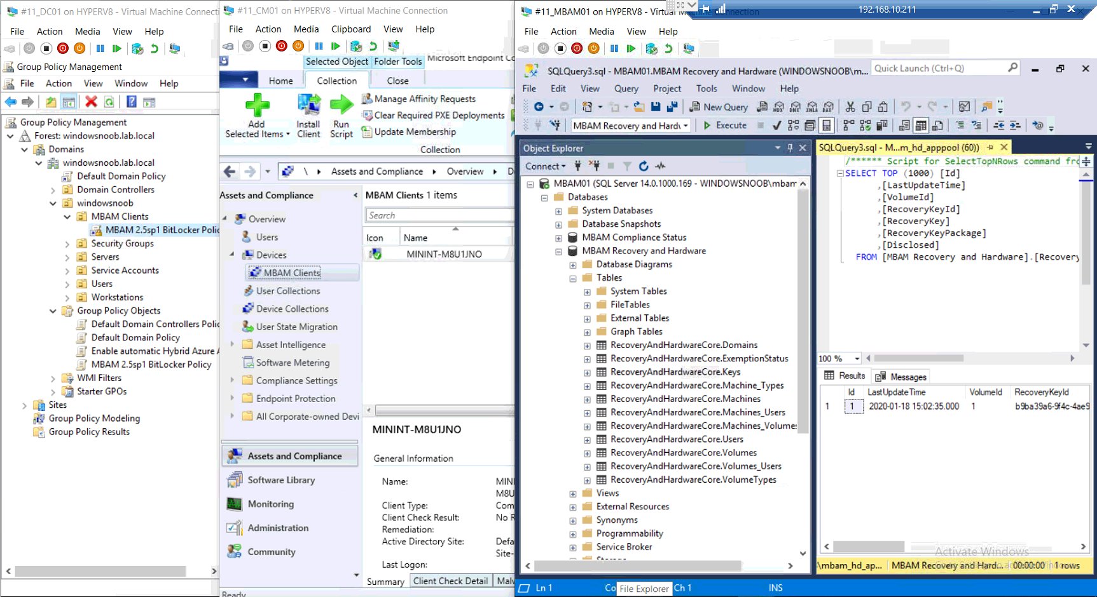Click Open File icon in SSMS toolbar
Image resolution: width=1097 pixels, height=597 pixels.
(639, 107)
